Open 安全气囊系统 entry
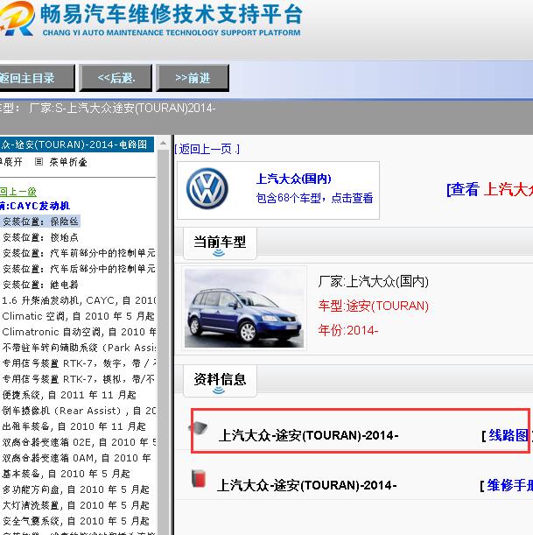The height and width of the screenshot is (535, 533). click(75, 521)
